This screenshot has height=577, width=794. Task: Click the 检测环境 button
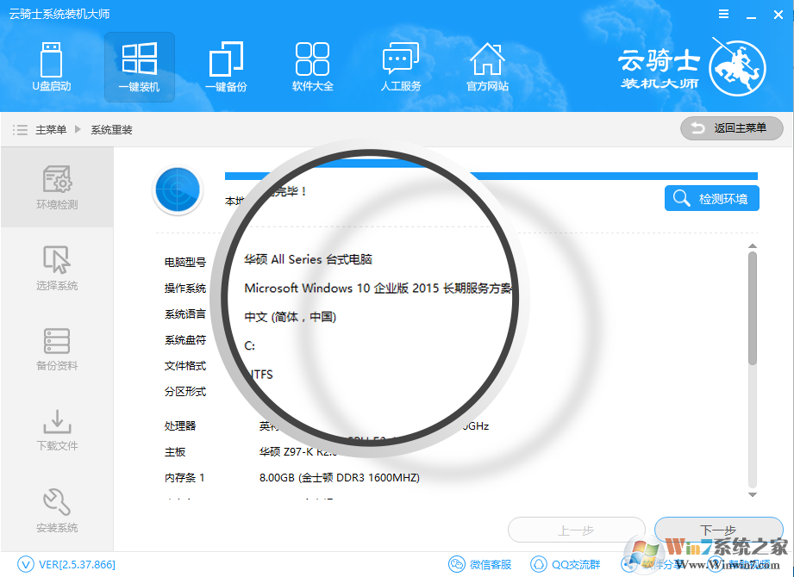coord(711,198)
